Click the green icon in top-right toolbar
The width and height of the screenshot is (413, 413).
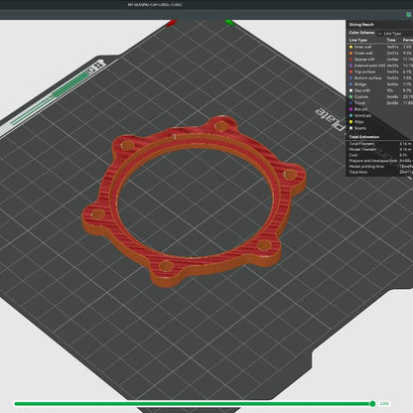tap(409, 14)
